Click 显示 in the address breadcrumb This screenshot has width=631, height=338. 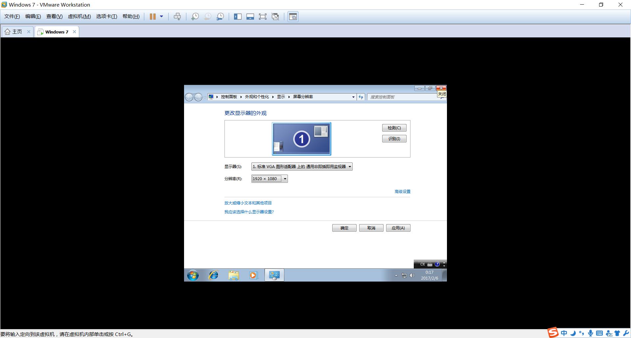coord(281,97)
